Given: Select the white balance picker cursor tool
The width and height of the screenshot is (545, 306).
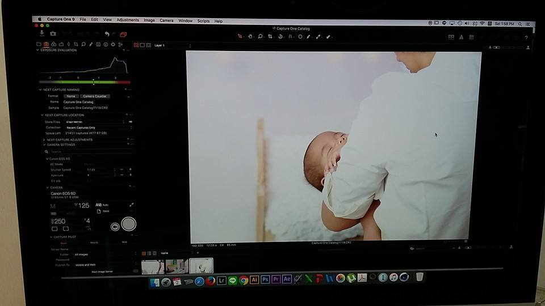Looking at the screenshot, I should pos(318,36).
